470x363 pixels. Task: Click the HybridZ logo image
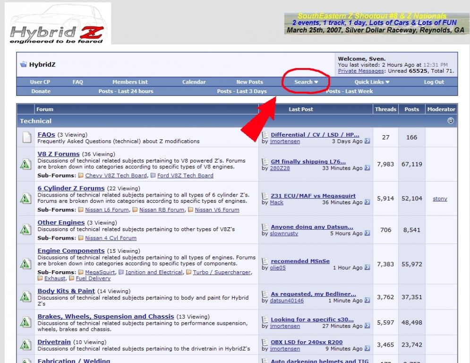point(58,24)
